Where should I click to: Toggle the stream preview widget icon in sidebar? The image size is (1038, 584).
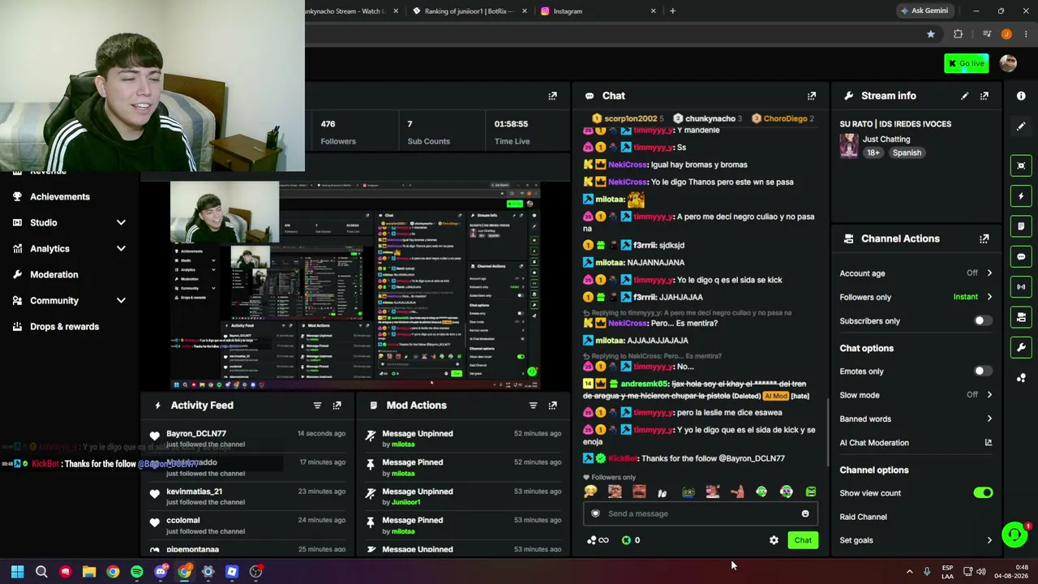(x=1021, y=165)
